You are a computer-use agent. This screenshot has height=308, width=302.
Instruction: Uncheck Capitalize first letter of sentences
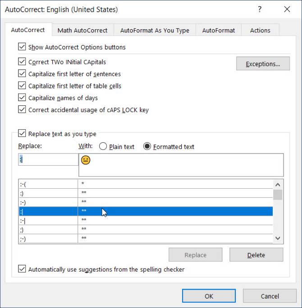point(22,73)
